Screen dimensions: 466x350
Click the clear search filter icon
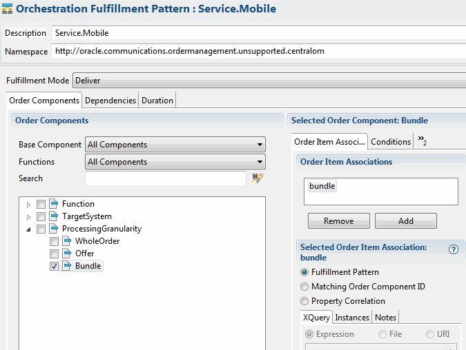point(258,178)
